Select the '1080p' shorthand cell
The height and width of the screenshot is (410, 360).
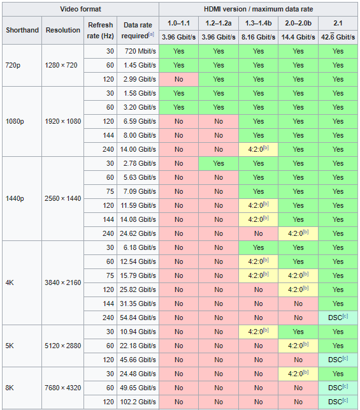point(22,121)
